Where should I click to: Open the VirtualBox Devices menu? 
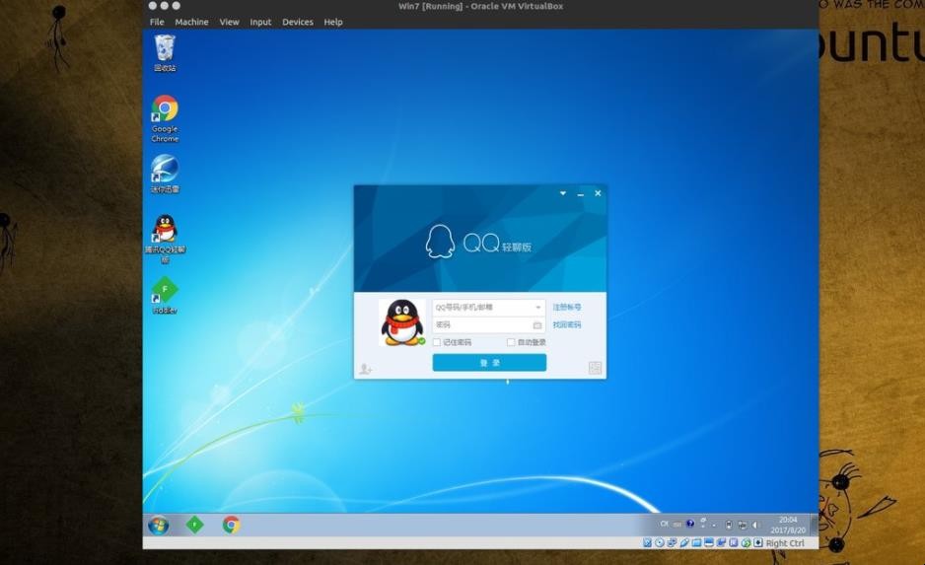[298, 22]
